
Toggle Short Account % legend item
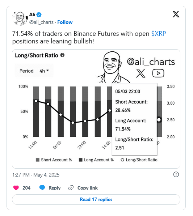54,160
